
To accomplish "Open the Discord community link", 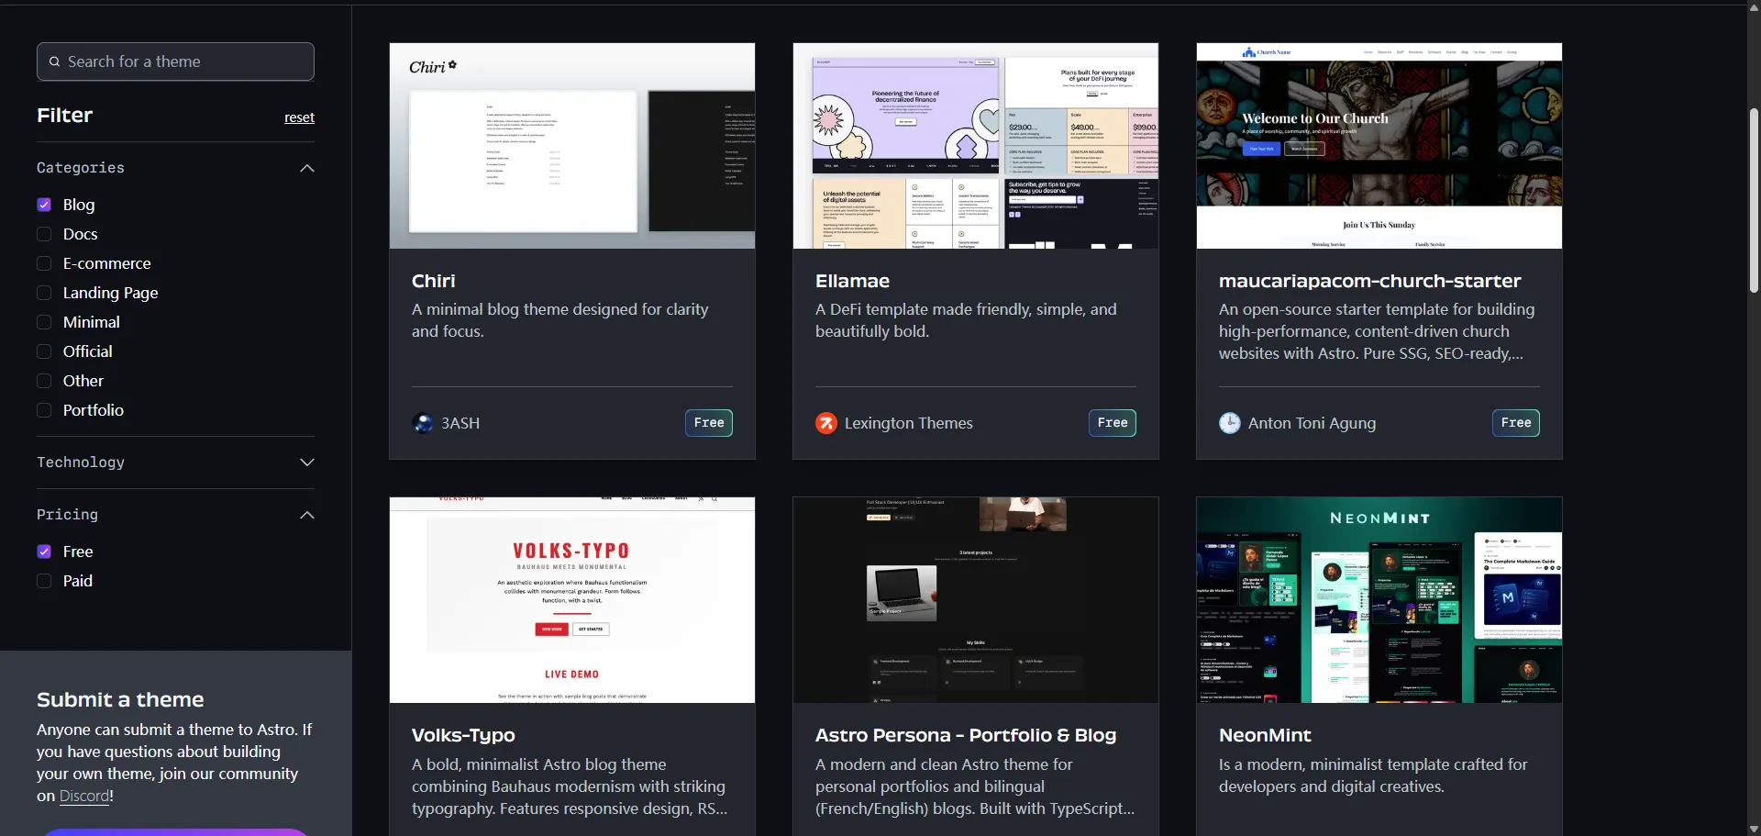I will (x=84, y=797).
